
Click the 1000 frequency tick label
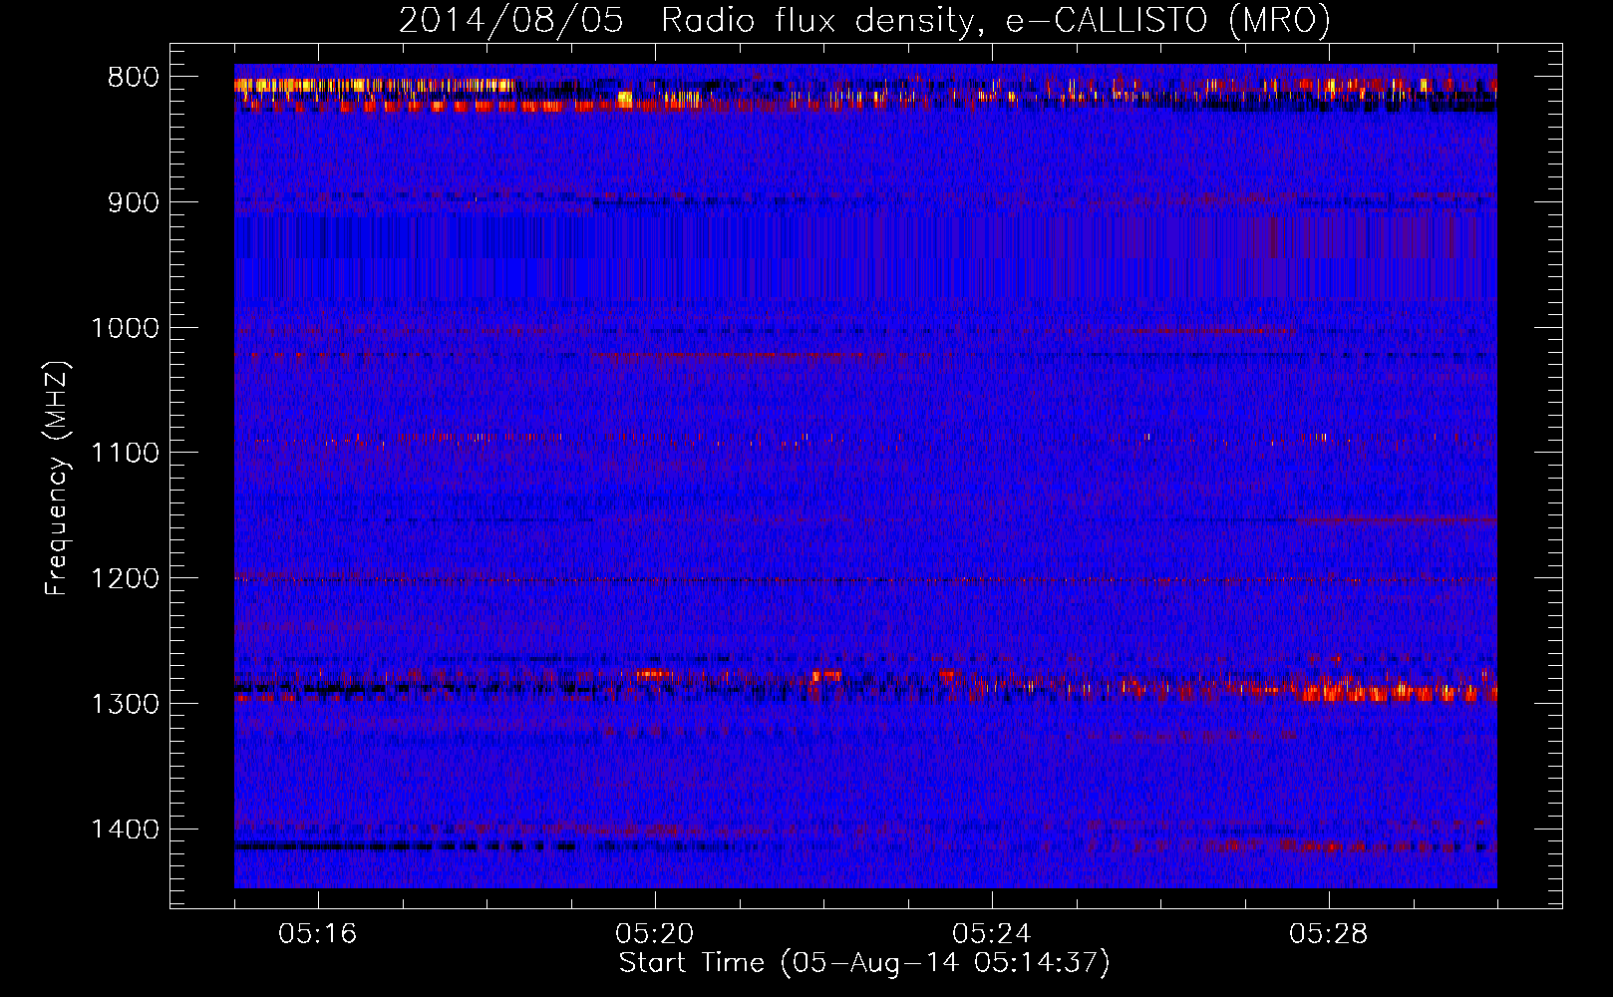125,328
